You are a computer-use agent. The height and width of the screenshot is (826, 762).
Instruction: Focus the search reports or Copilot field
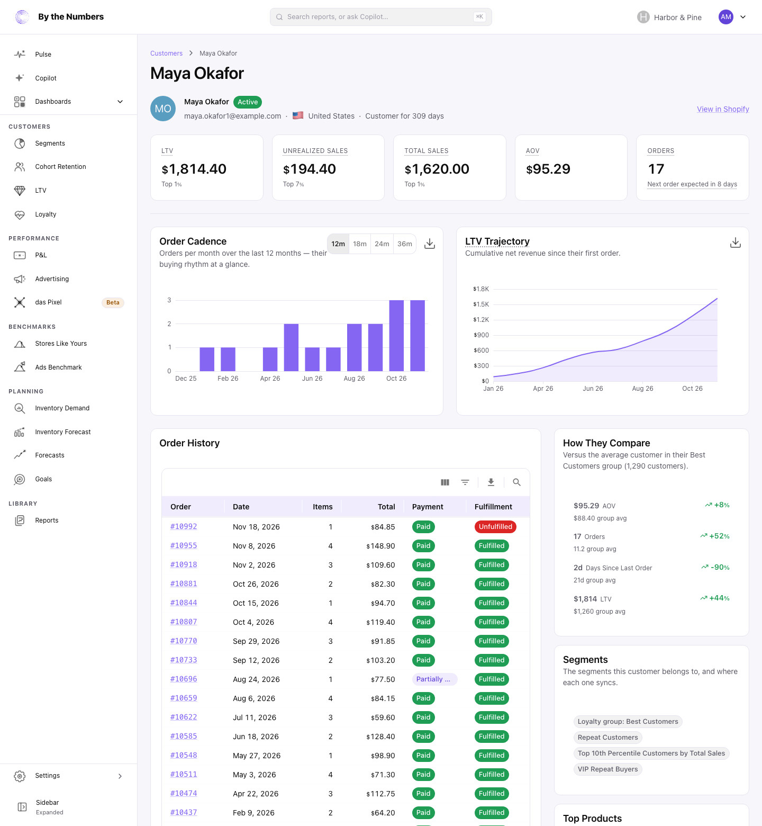tap(381, 17)
